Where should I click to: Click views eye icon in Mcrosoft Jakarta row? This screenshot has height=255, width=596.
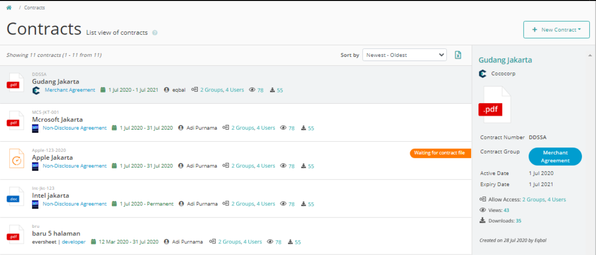click(283, 128)
